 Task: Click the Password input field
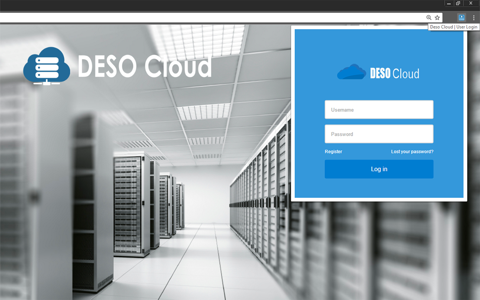[x=379, y=134]
